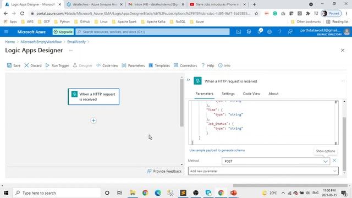Open AWS bookmarks folder
Viewport: 352px width, 198px height.
(x=27, y=21)
